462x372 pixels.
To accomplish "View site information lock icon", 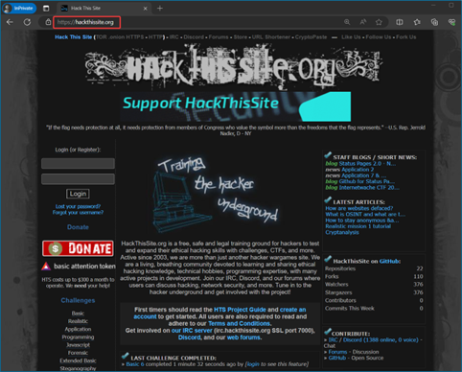I will coord(48,22).
